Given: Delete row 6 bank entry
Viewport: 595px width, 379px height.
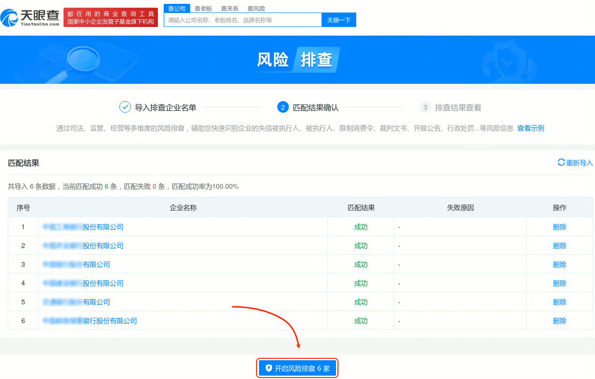Looking at the screenshot, I should 559,320.
